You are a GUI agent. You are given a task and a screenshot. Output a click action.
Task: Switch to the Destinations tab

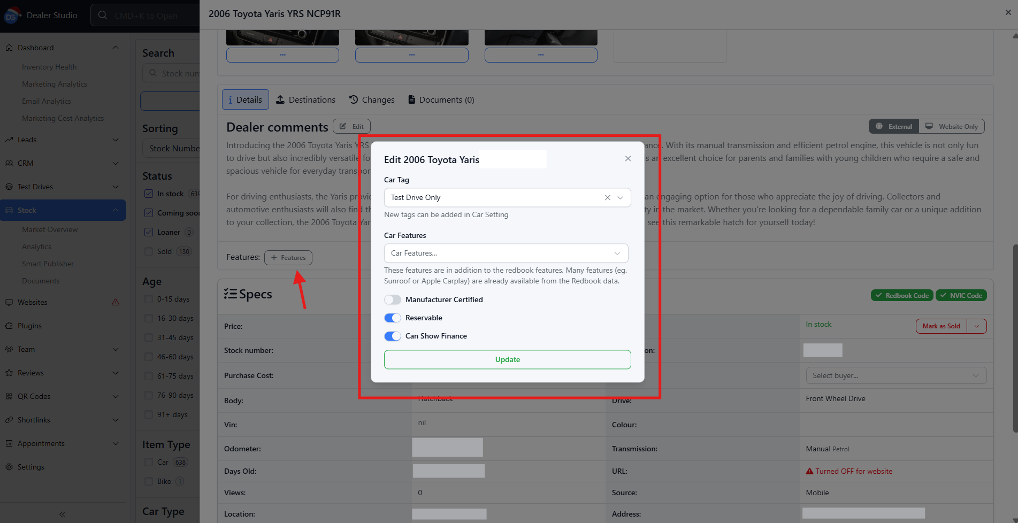pyautogui.click(x=306, y=99)
